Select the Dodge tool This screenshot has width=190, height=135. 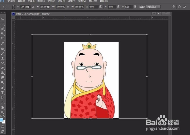point(2,83)
